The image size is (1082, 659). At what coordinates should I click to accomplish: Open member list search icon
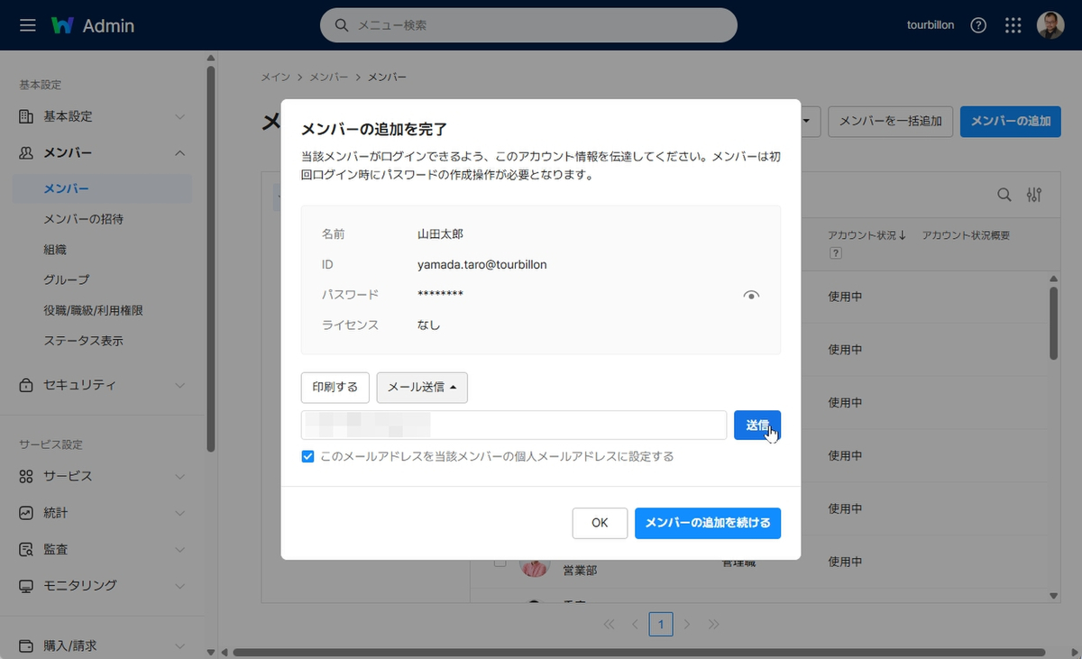click(1004, 195)
